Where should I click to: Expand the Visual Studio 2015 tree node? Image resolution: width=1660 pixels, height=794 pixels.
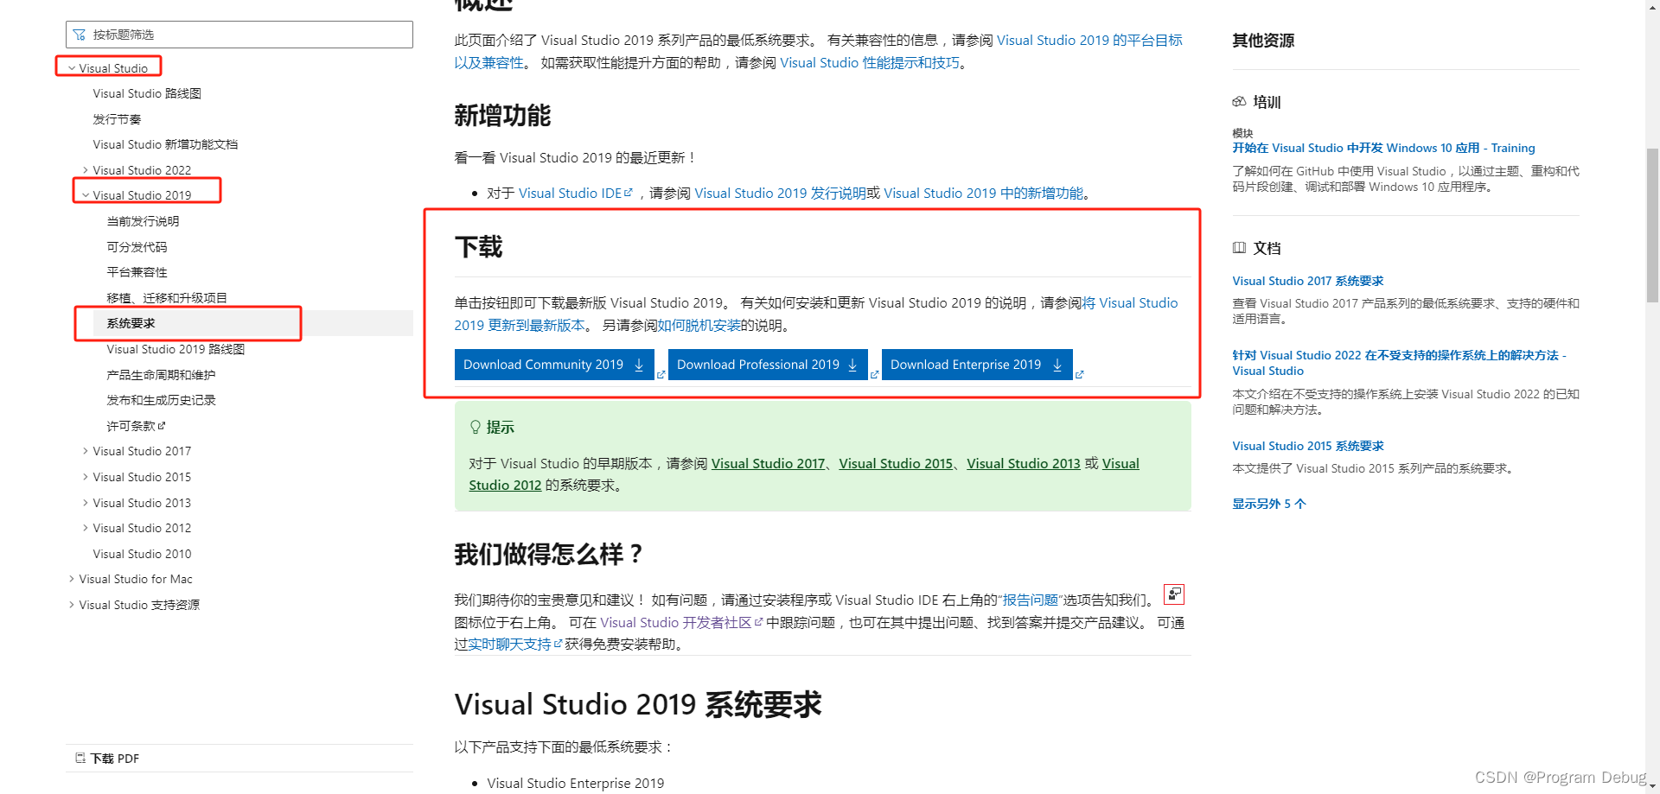(x=86, y=477)
